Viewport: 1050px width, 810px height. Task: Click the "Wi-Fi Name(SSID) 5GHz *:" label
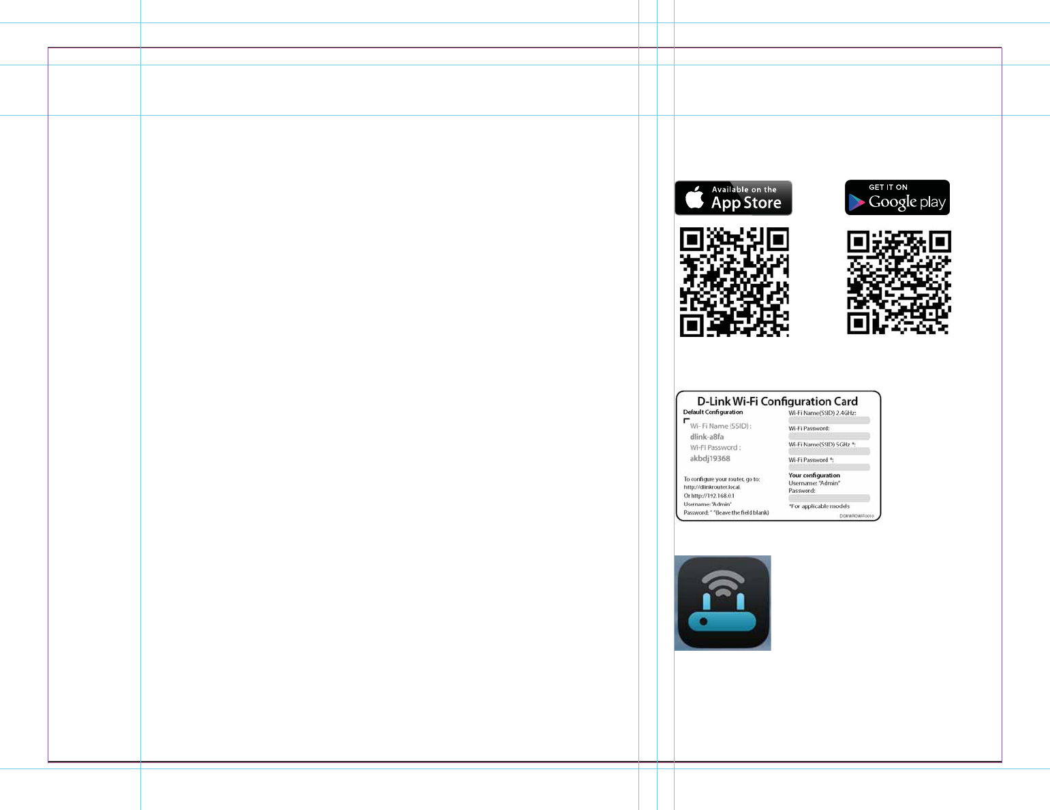click(822, 444)
